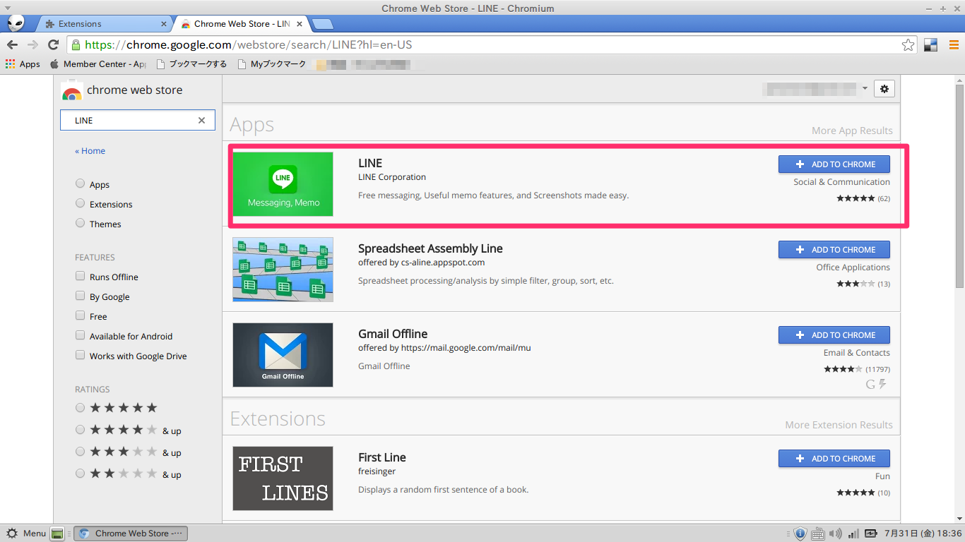Open the security shield tray icon
Screen dimensions: 965x542
coord(800,534)
